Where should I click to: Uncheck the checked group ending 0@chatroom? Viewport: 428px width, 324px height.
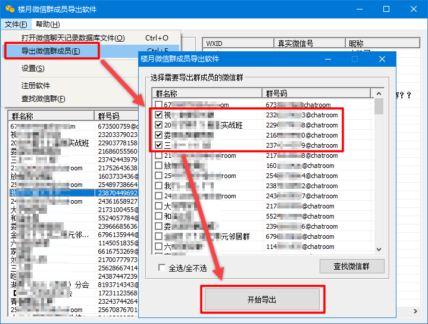pos(158,135)
